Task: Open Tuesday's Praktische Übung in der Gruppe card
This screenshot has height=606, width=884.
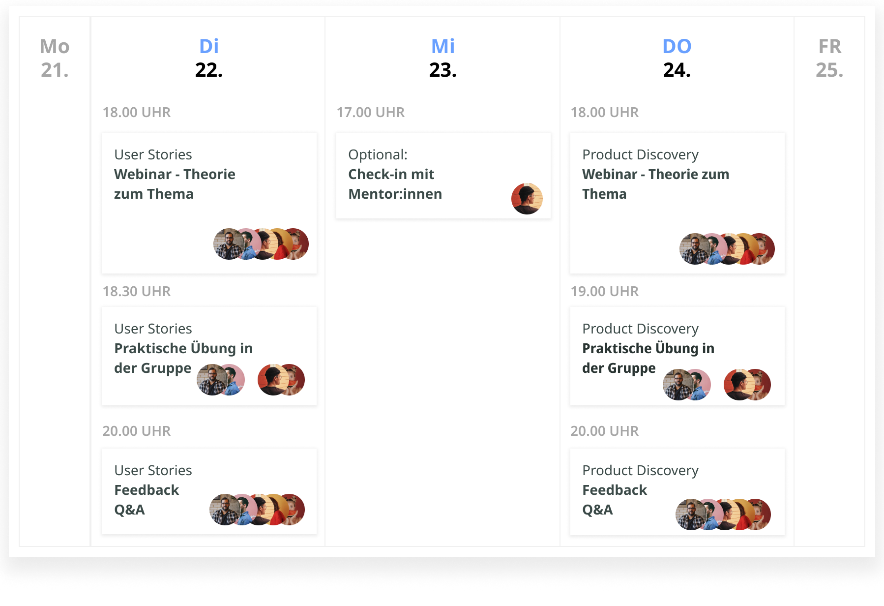Action: click(x=209, y=356)
